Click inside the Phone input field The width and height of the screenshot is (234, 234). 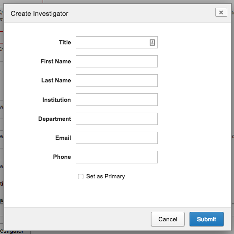[x=117, y=157]
